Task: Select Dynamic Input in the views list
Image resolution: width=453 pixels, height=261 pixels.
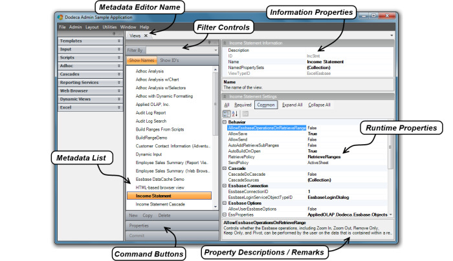Action: point(149,154)
